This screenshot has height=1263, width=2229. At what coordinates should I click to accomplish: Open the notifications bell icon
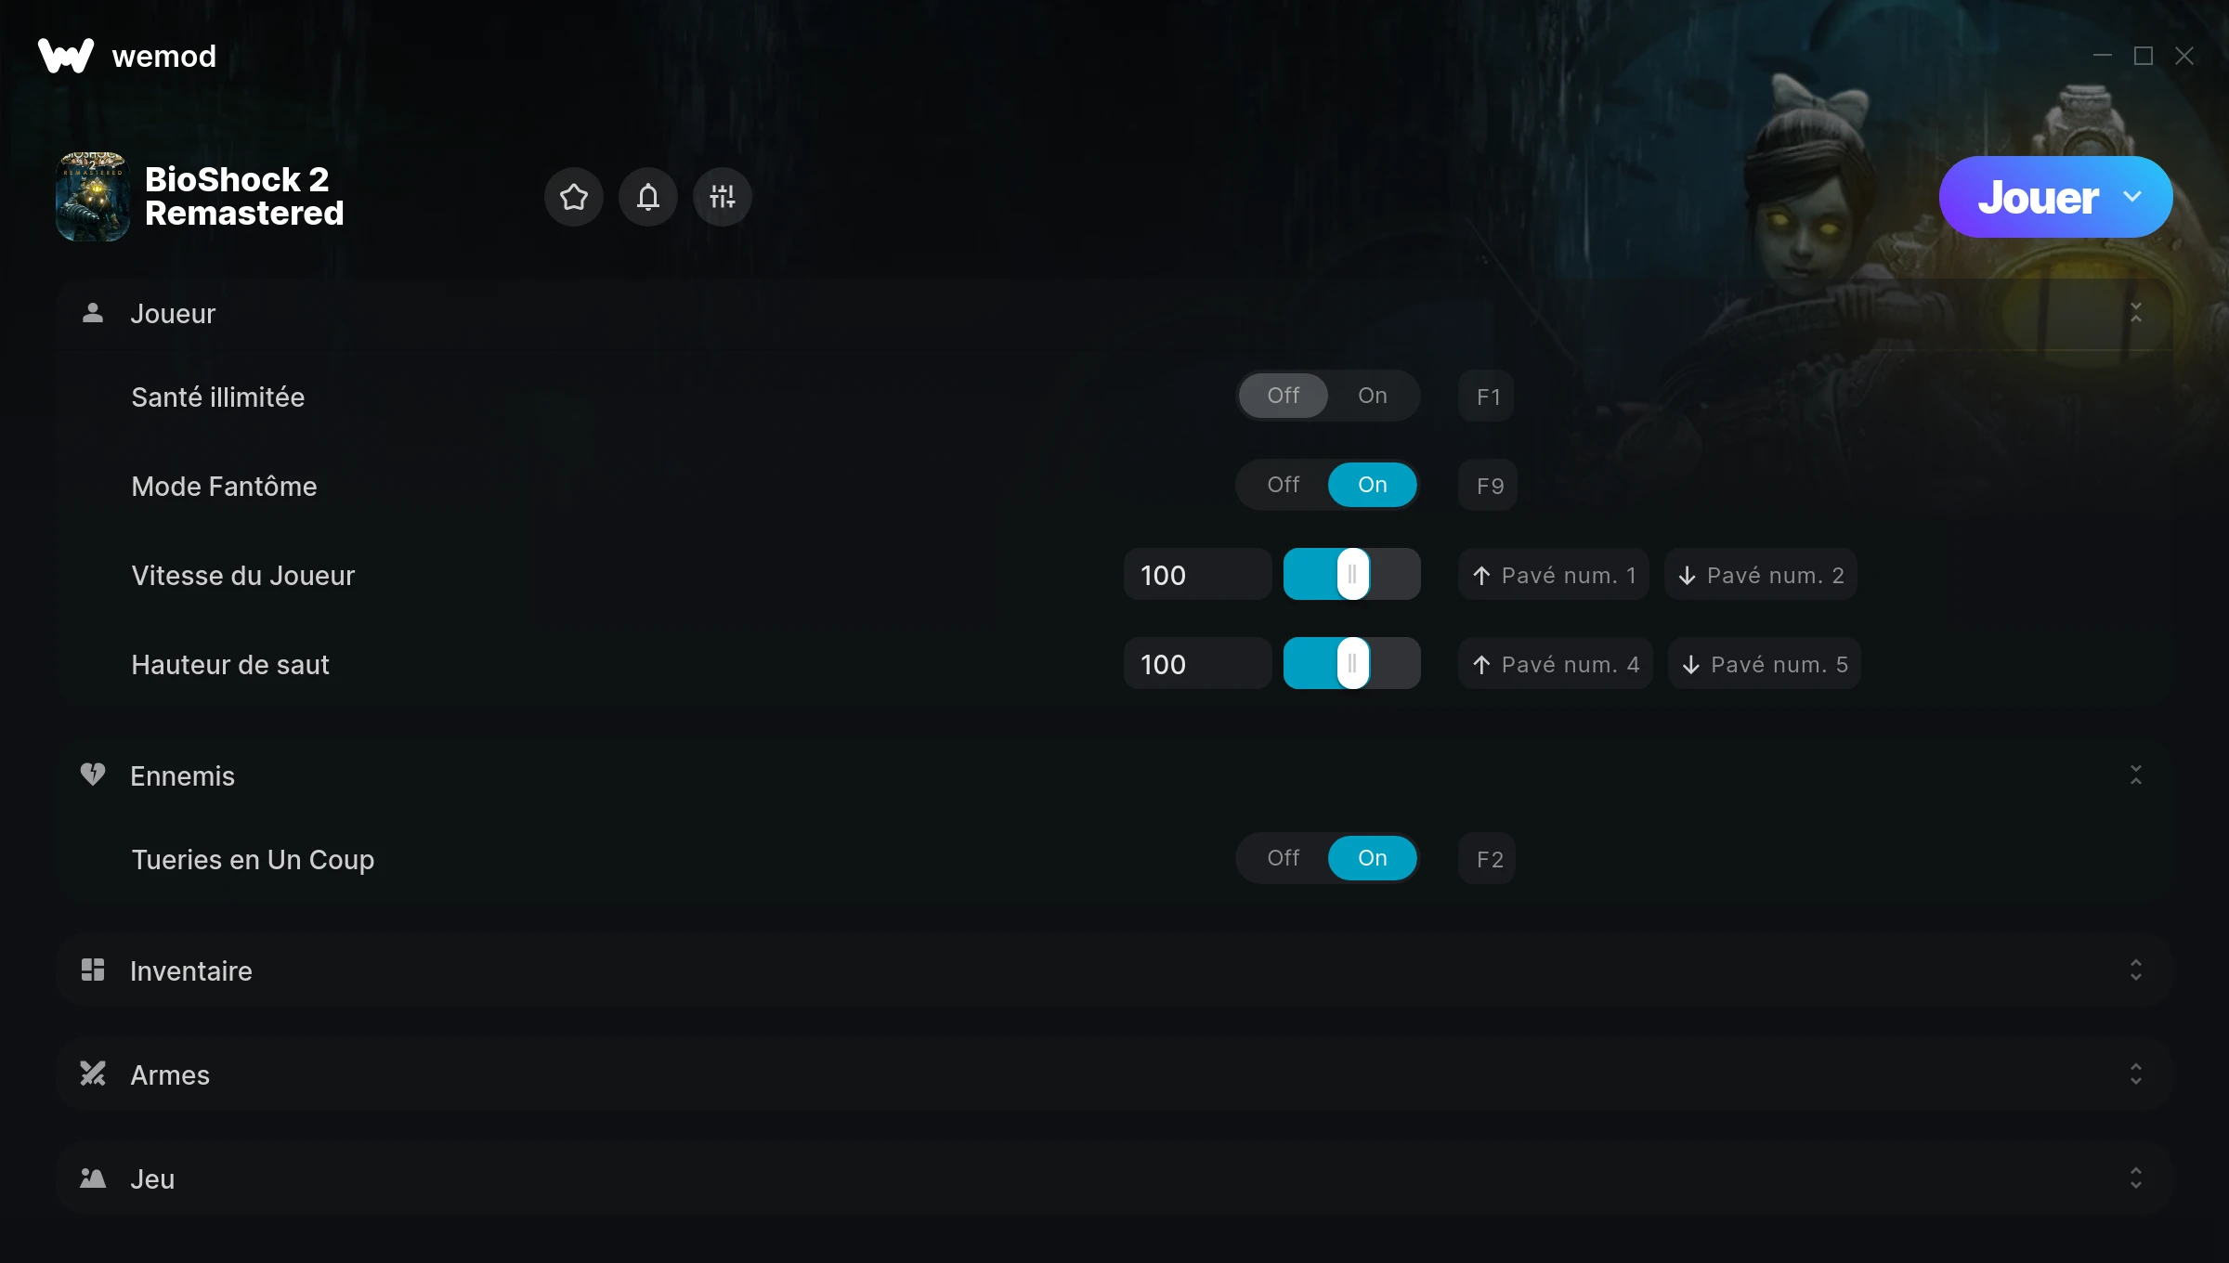647,197
